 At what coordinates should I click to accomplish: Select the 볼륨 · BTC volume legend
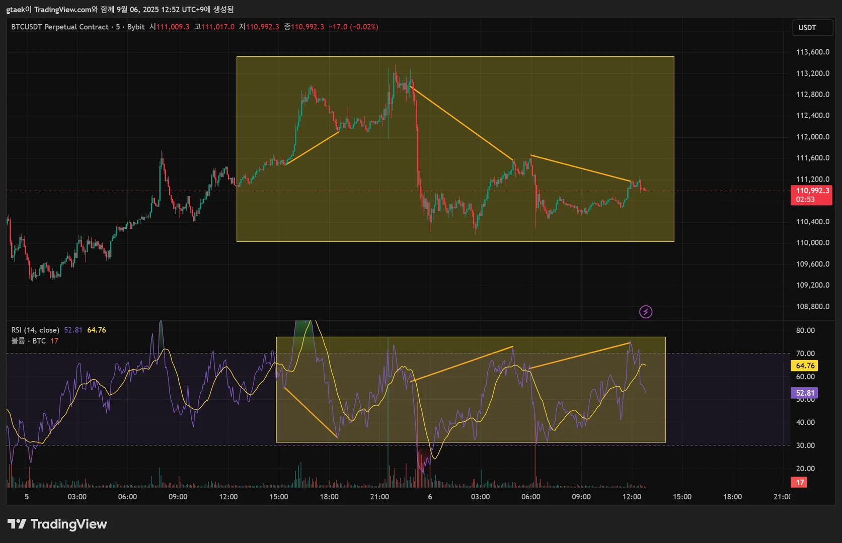point(29,341)
